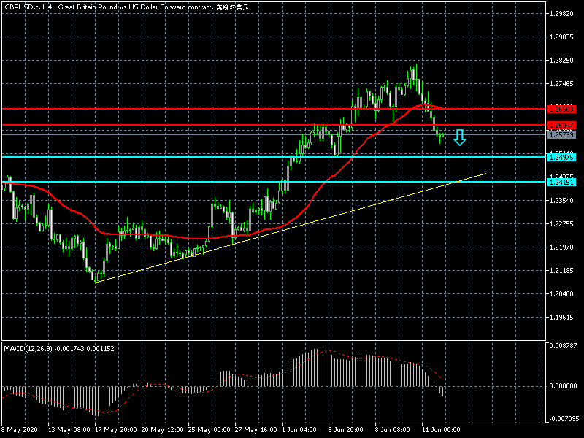584x438 pixels.
Task: Click the 1.21970 price axis value
Action: coord(561,247)
